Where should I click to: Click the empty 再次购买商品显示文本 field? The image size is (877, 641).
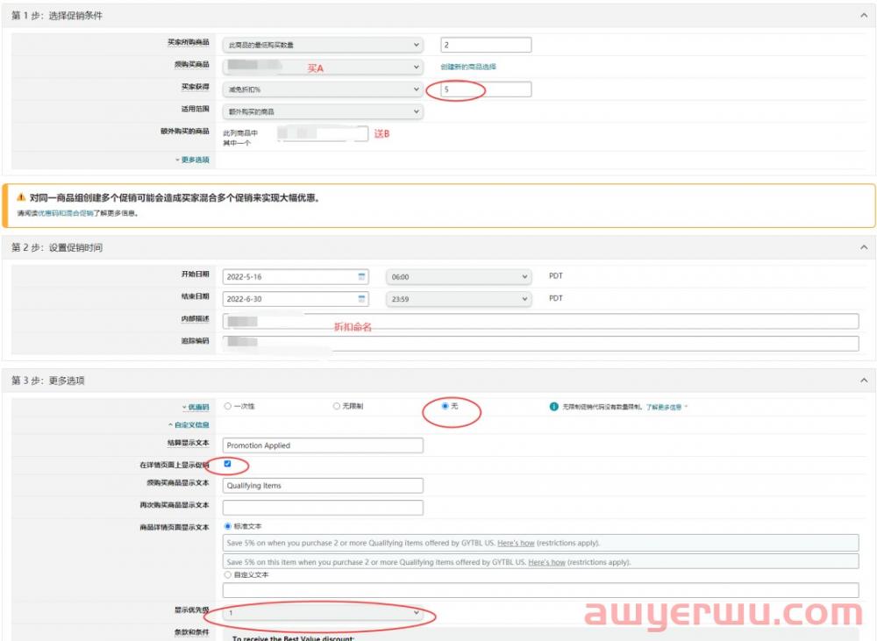tap(323, 508)
